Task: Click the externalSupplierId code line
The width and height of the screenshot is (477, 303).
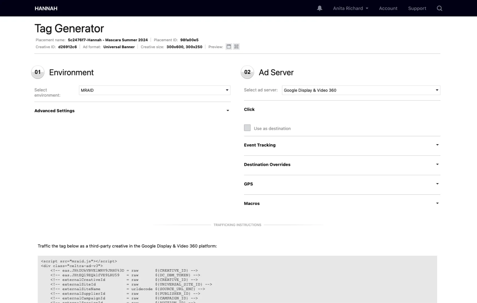Action: 125,294
